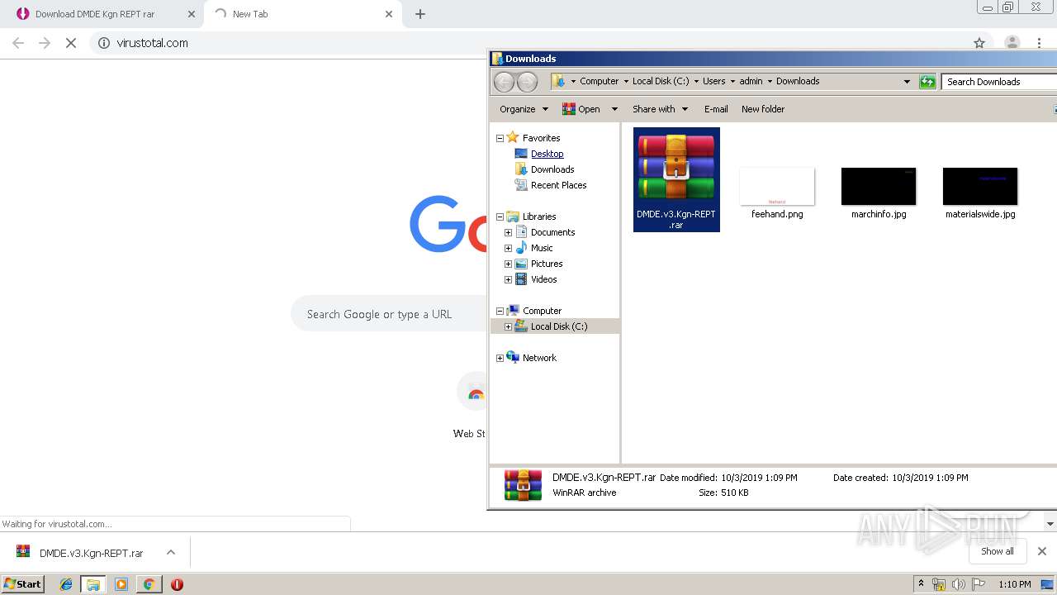Expand Local Disk (C:) tree node
Screen dimensions: 1057x595
pyautogui.click(x=508, y=326)
